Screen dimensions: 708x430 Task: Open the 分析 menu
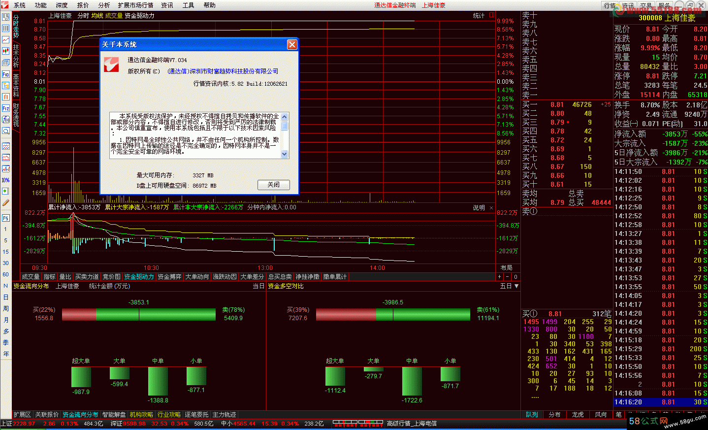104,5
